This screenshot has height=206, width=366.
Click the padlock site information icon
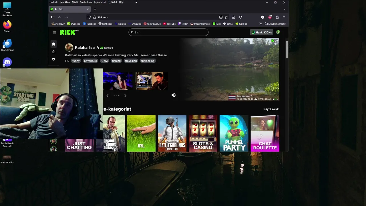point(94,17)
